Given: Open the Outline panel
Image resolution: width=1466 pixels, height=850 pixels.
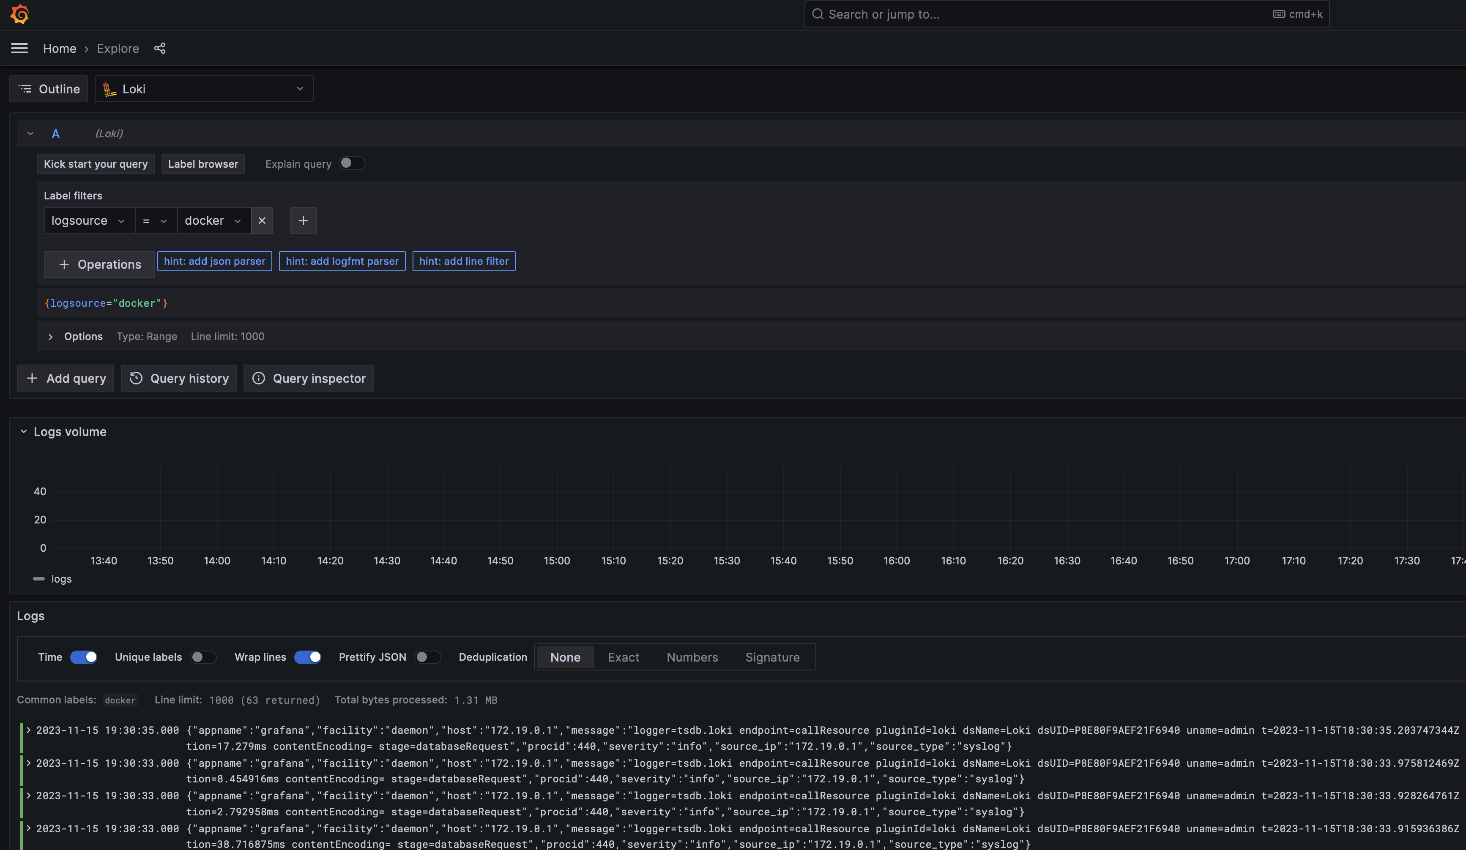Looking at the screenshot, I should coord(49,88).
